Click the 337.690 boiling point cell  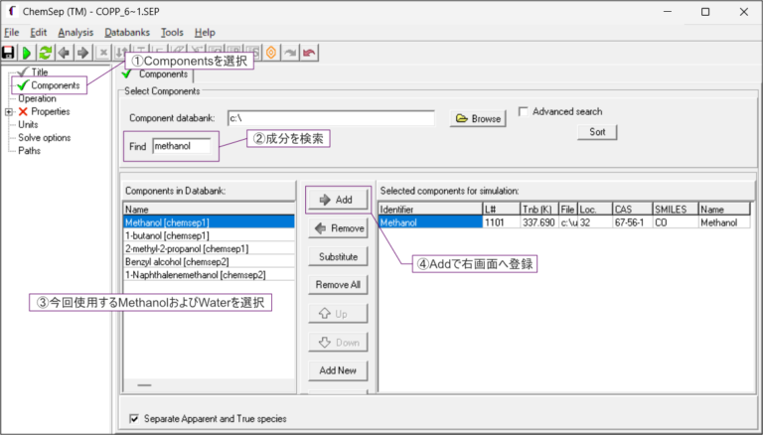click(539, 222)
